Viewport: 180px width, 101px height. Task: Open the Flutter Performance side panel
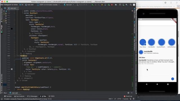tap(134, 43)
